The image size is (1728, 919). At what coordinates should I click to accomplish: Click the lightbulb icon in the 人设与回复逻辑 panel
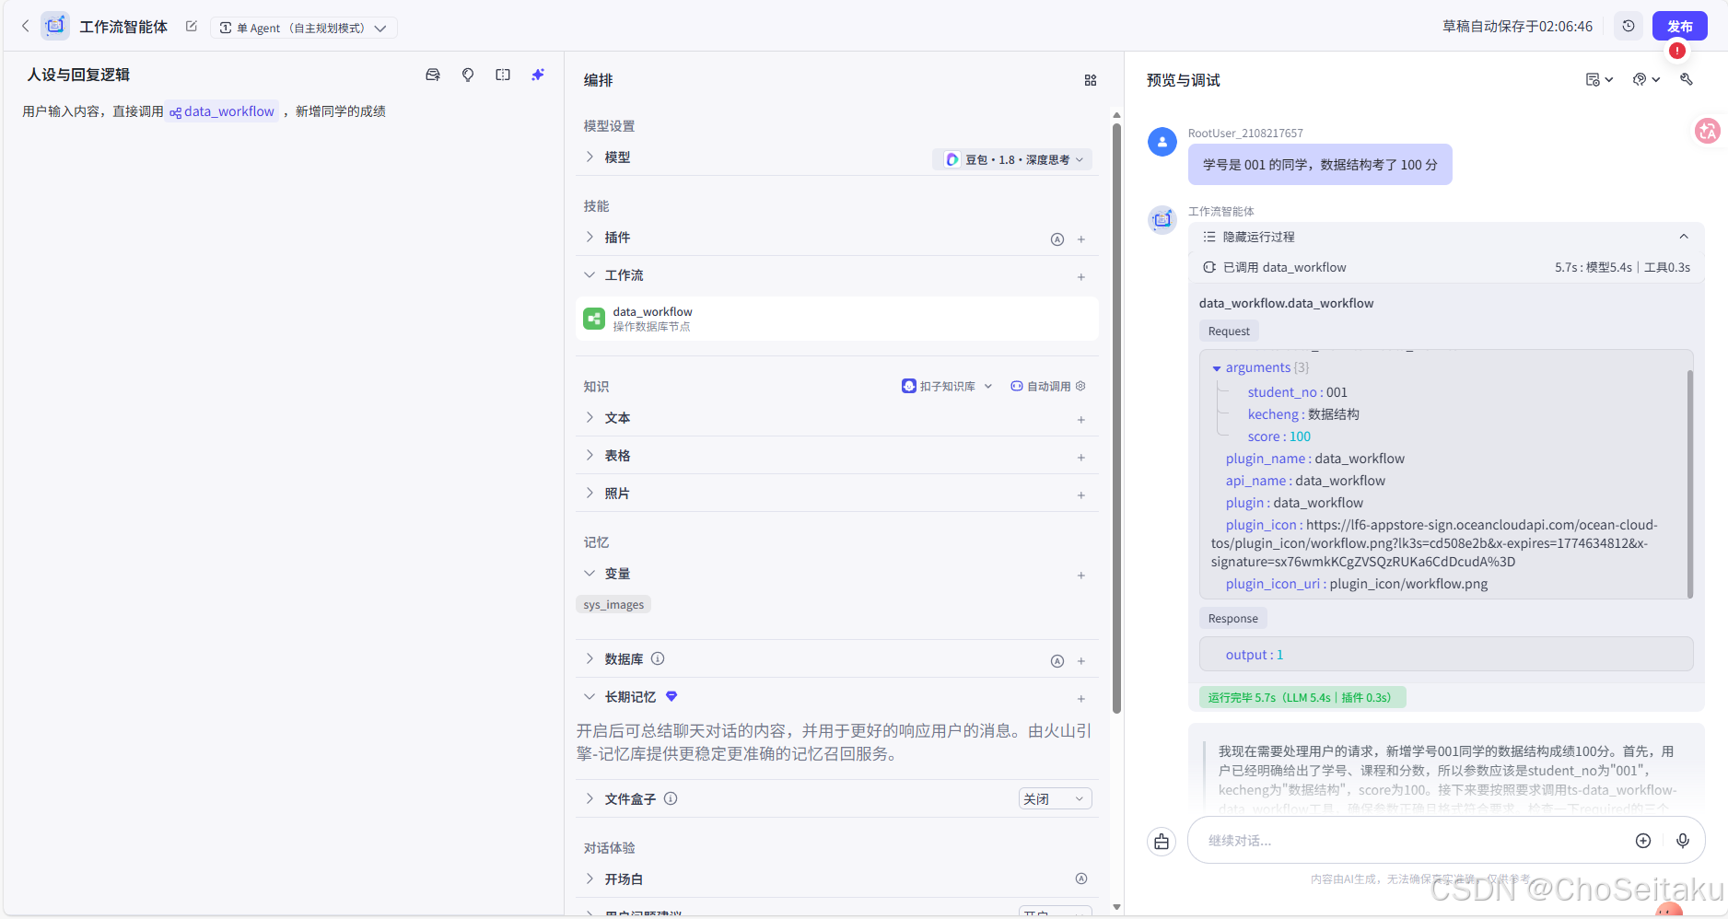(x=468, y=75)
